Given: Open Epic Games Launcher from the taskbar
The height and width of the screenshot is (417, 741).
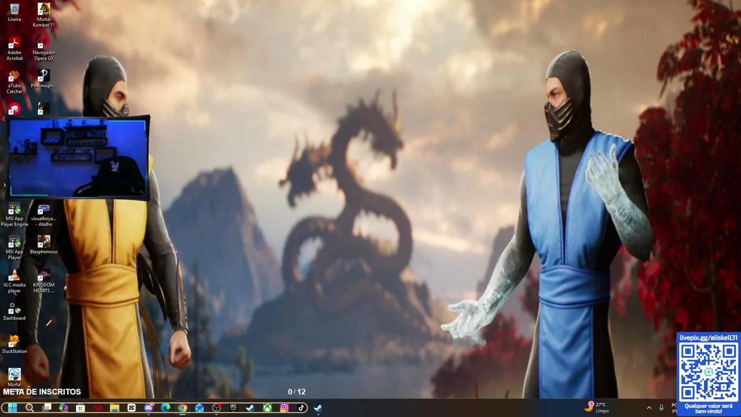Looking at the screenshot, I should [x=233, y=408].
